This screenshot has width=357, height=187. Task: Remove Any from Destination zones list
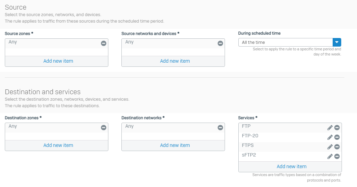pyautogui.click(x=104, y=128)
